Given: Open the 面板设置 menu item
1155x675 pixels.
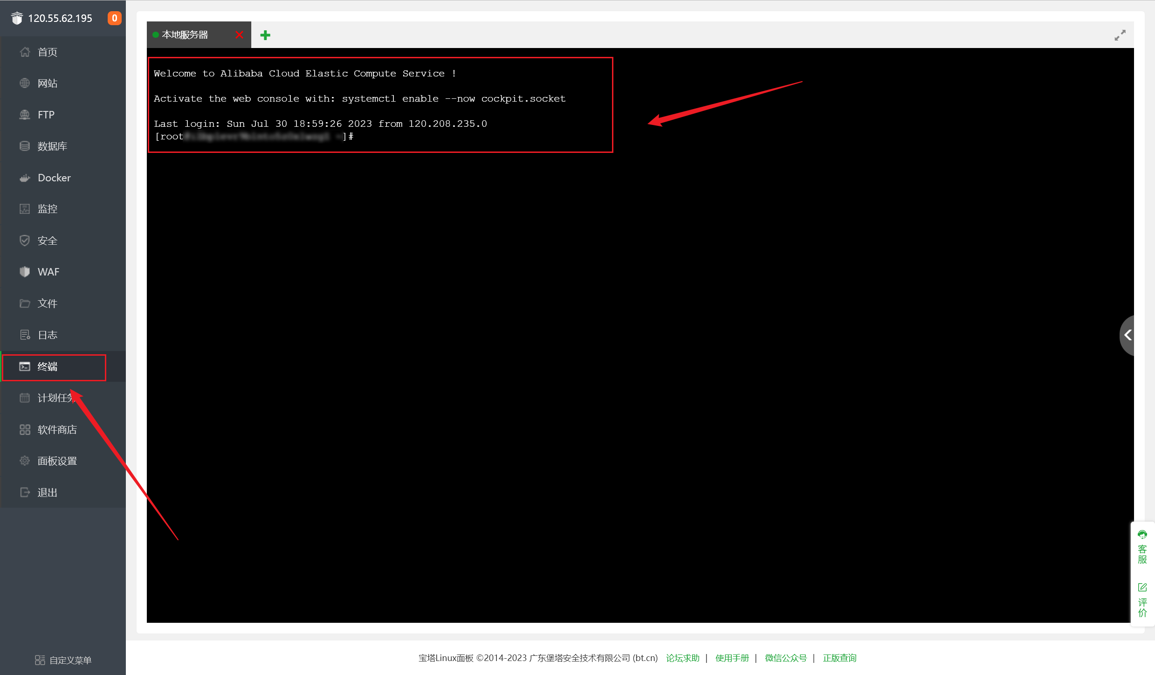Looking at the screenshot, I should point(63,461).
